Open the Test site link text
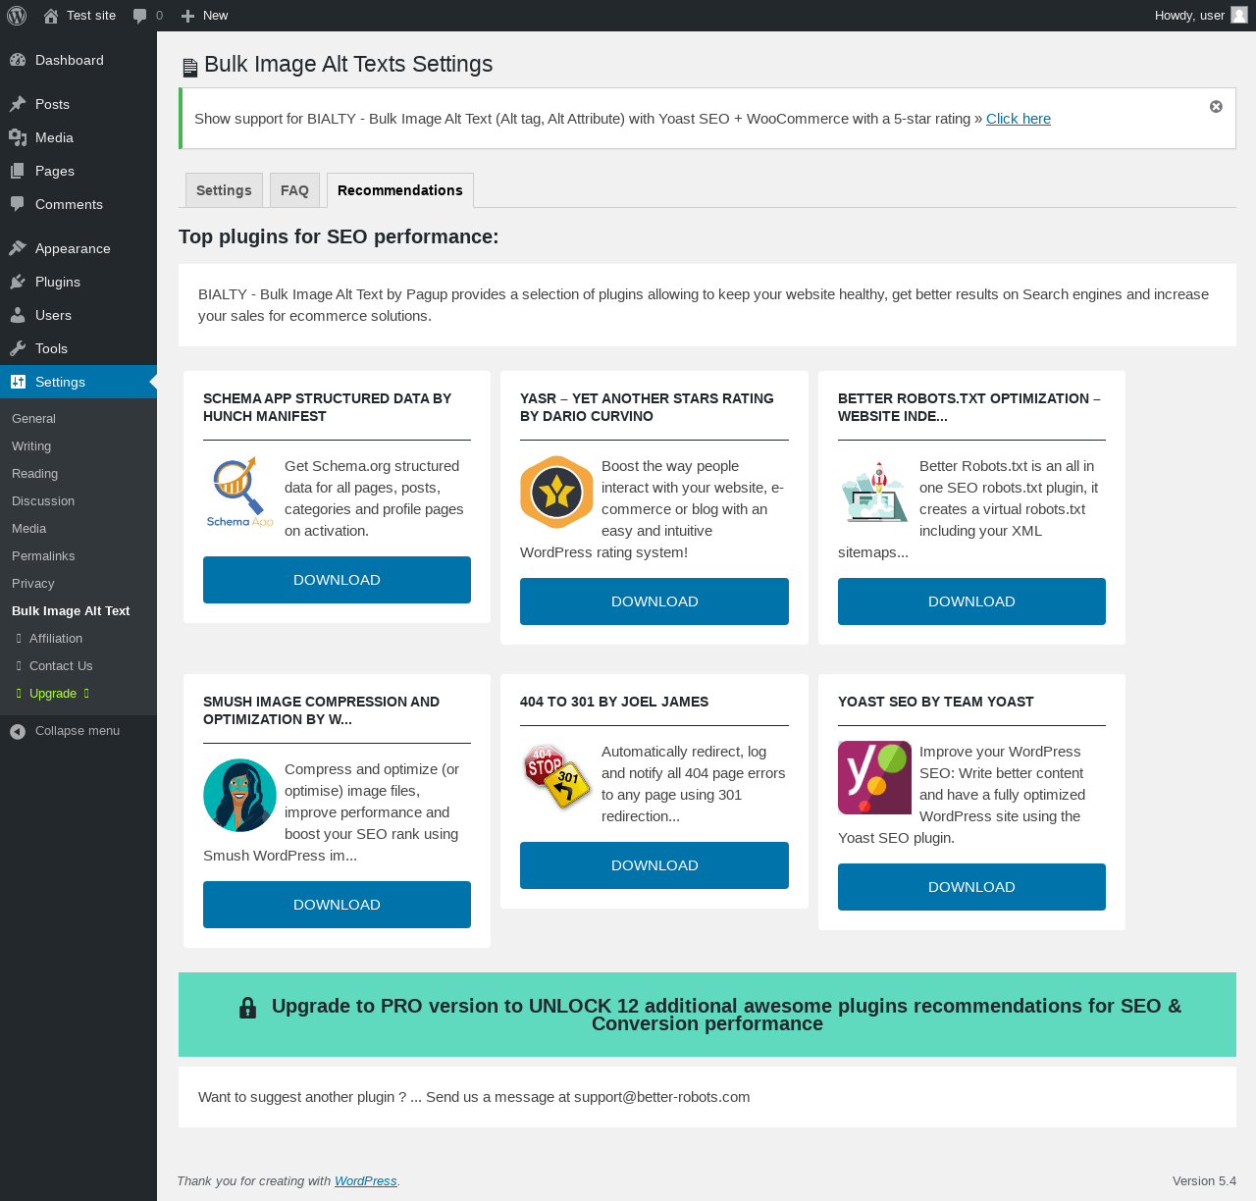This screenshot has height=1201, width=1256. tap(91, 16)
